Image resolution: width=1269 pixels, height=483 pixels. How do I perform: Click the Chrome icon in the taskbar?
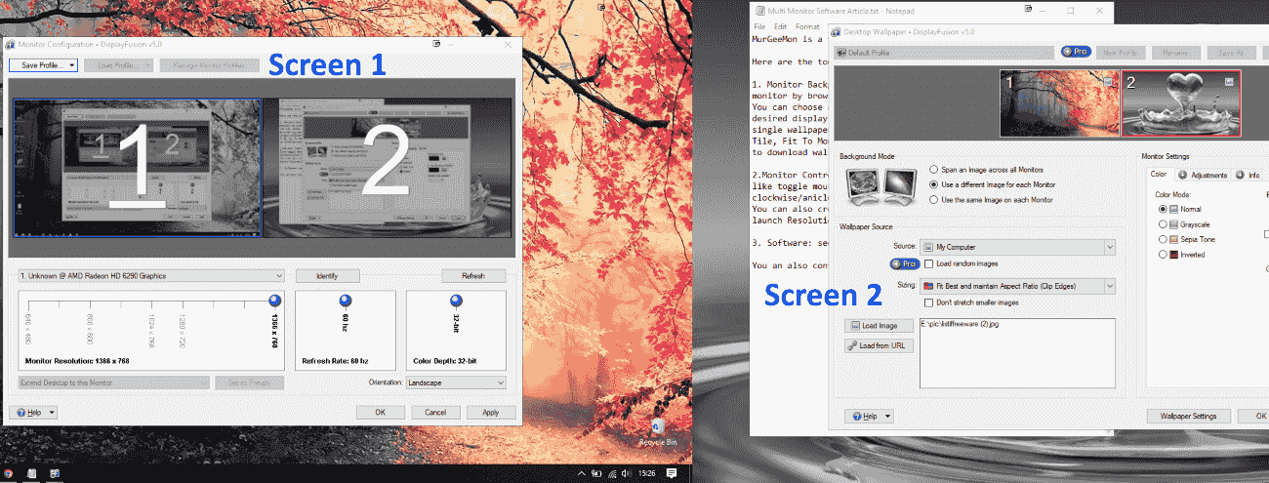(x=9, y=473)
